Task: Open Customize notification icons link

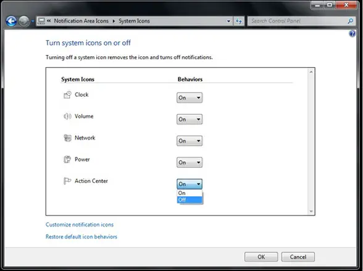Action: (x=80, y=225)
